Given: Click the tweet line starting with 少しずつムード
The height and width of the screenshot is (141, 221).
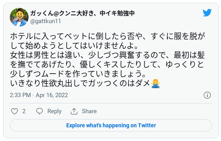Looking at the screenshot, I should (78, 74).
